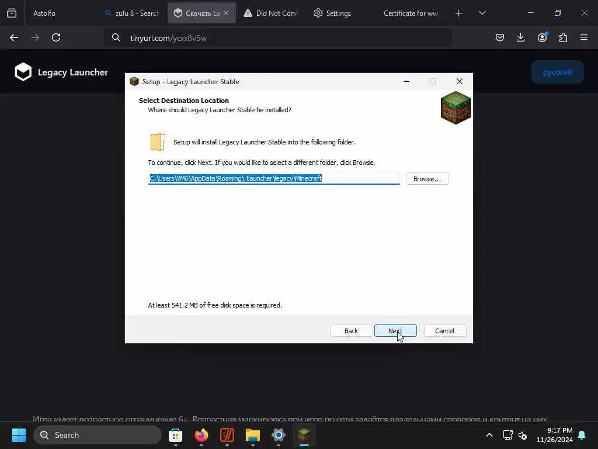
Task: Open a new browser tab
Action: point(459,13)
